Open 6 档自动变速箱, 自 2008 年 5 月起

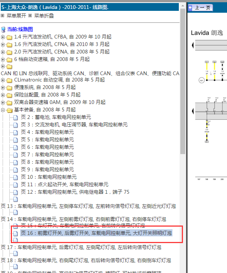click(52, 59)
